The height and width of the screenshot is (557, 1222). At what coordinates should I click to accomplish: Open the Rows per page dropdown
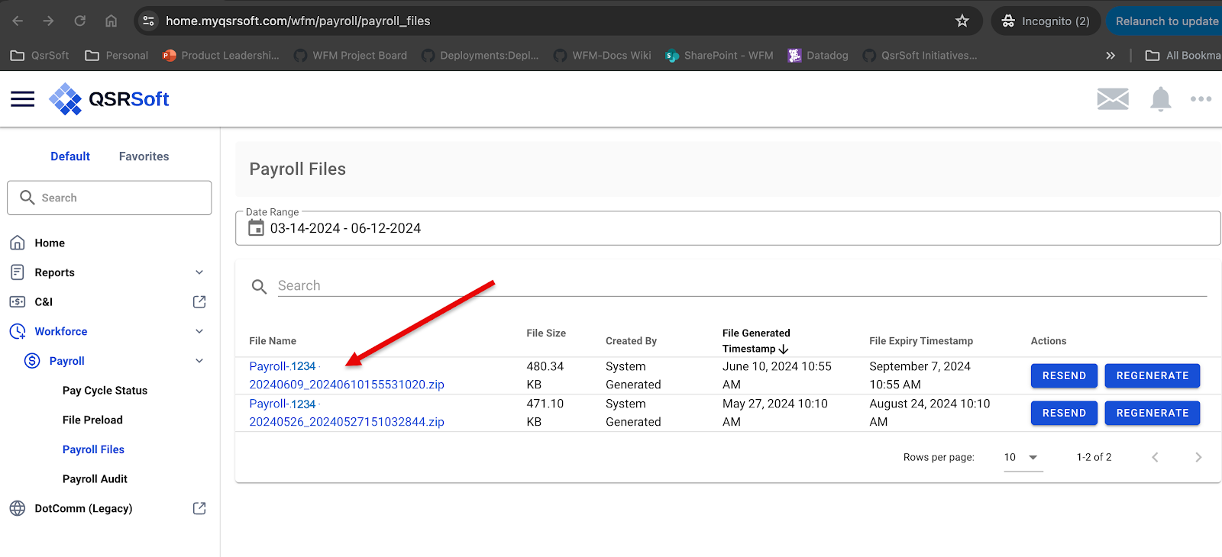pos(1023,457)
